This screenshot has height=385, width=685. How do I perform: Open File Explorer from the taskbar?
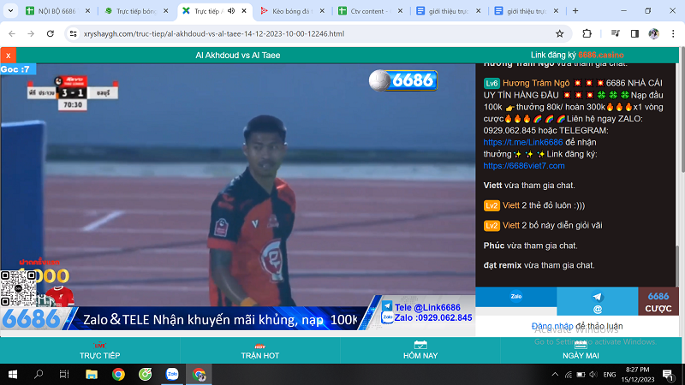point(92,374)
